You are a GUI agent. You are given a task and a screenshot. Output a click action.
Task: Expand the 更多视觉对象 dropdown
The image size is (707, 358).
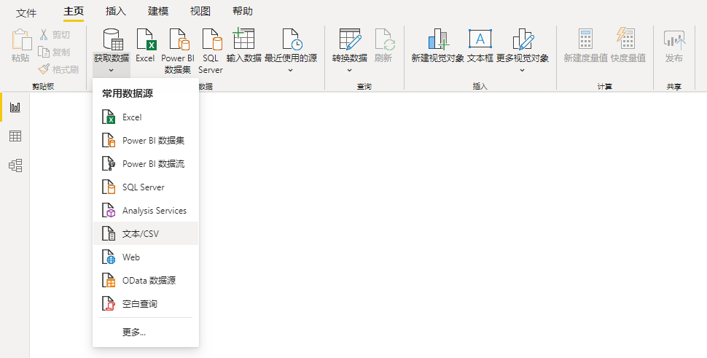[522, 71]
